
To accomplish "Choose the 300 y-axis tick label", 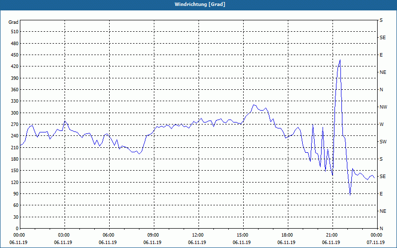I will [15, 113].
